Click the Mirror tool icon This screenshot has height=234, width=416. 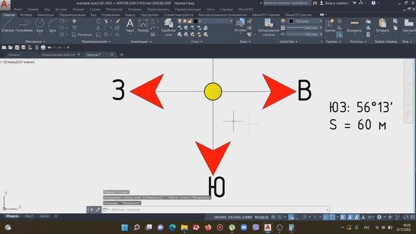point(98,28)
